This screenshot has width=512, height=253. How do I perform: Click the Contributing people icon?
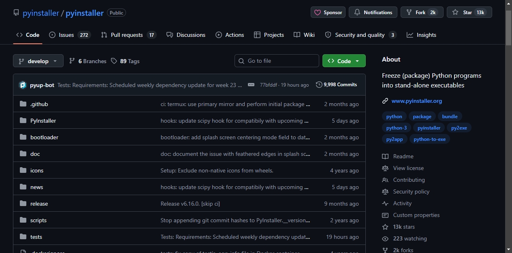(385, 180)
